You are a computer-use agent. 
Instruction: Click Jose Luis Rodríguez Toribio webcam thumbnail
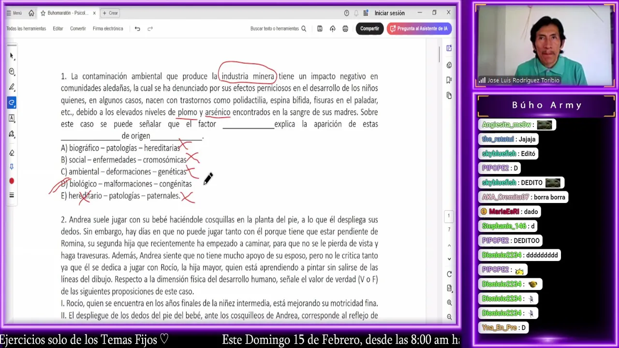click(x=545, y=46)
